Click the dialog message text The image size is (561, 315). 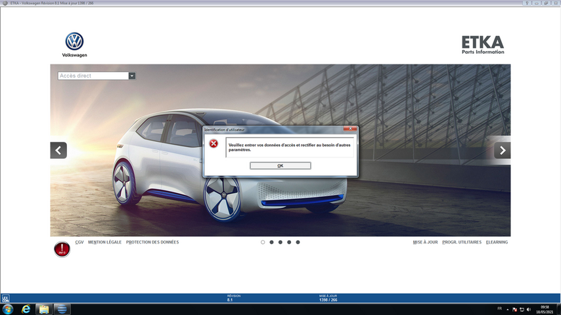(x=290, y=147)
